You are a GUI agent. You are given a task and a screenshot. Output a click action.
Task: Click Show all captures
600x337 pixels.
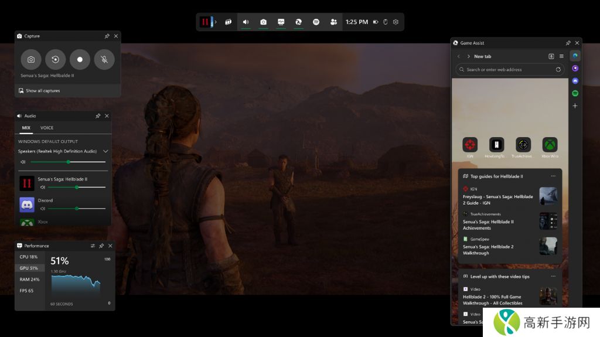point(42,91)
